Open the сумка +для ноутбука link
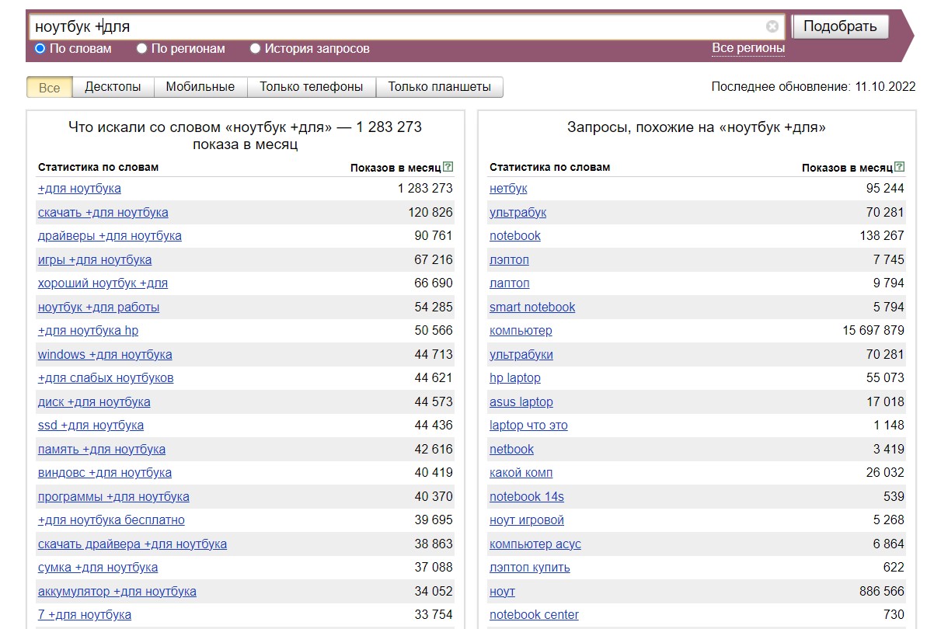This screenshot has height=629, width=927. (98, 568)
